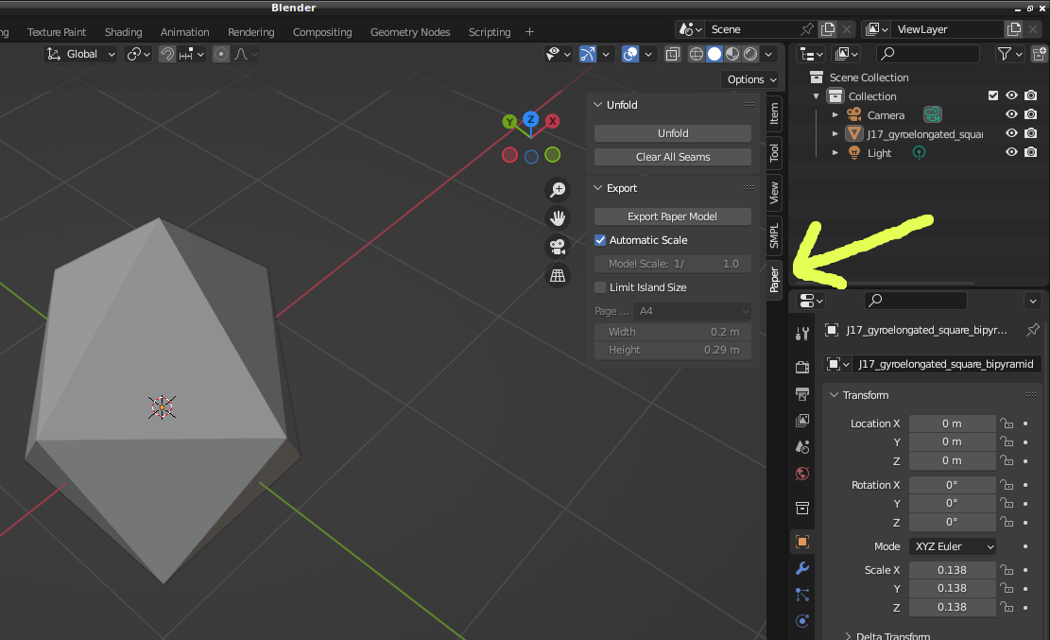Click the Scale X value slider field

click(952, 570)
